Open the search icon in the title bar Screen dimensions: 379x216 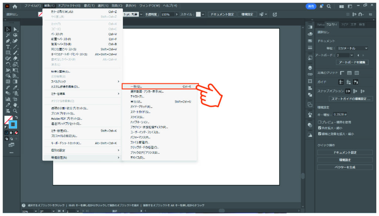pyautogui.click(x=329, y=6)
